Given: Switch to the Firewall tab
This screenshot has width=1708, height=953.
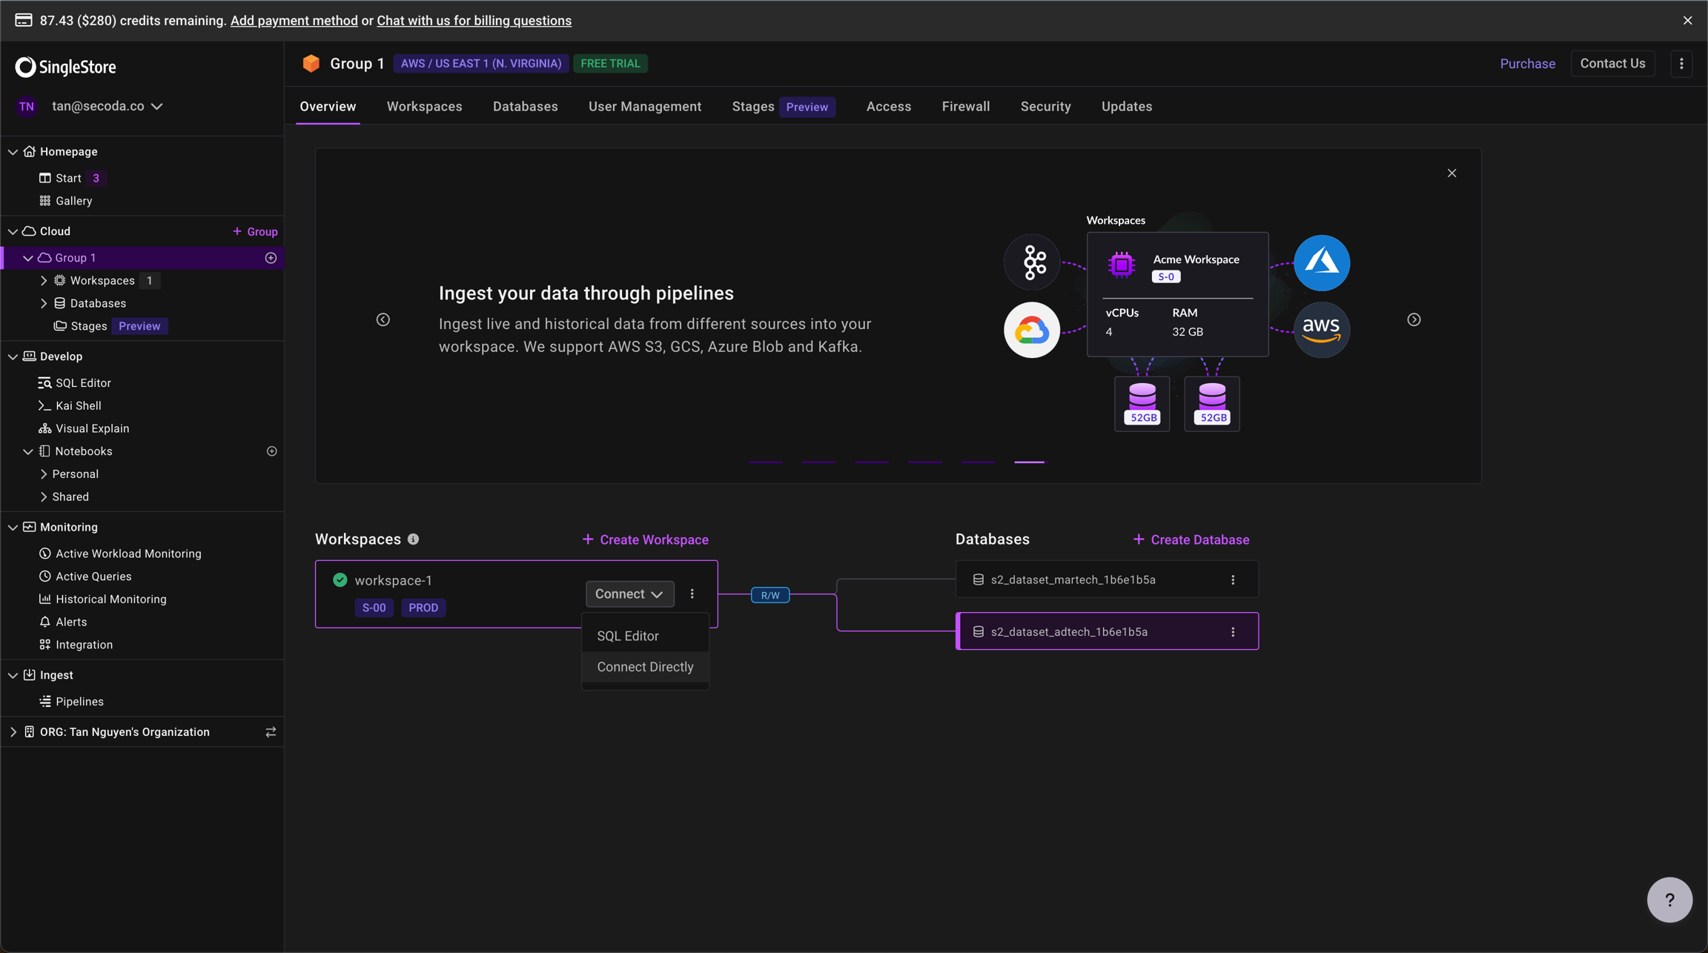Looking at the screenshot, I should click(965, 107).
